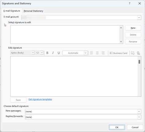The image size is (145, 132).
Task: Insert picture into signature
Action: pos(133,53)
